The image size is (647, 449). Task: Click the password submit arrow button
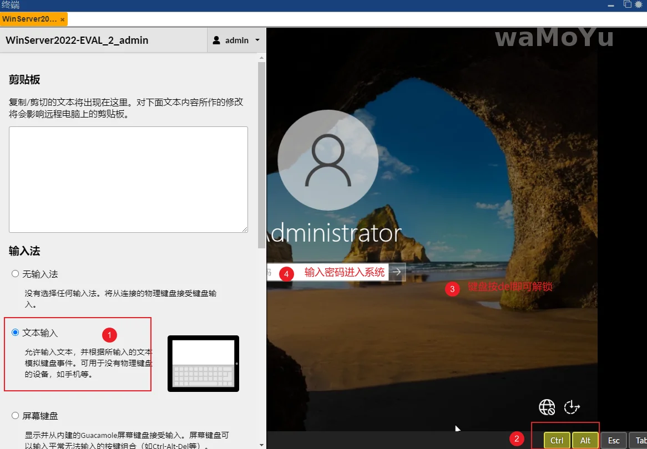point(397,272)
